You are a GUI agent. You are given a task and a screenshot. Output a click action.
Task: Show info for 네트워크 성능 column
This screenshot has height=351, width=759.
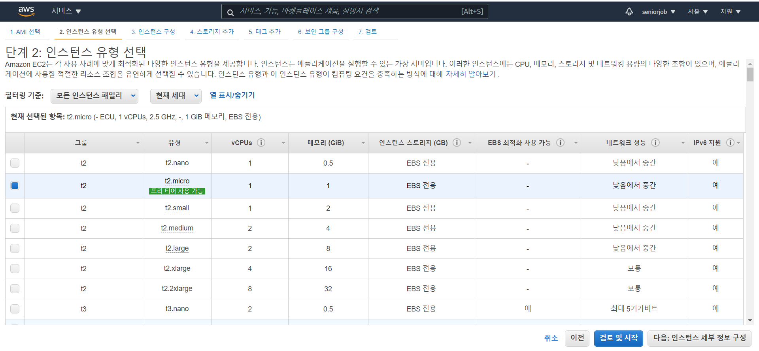(655, 143)
